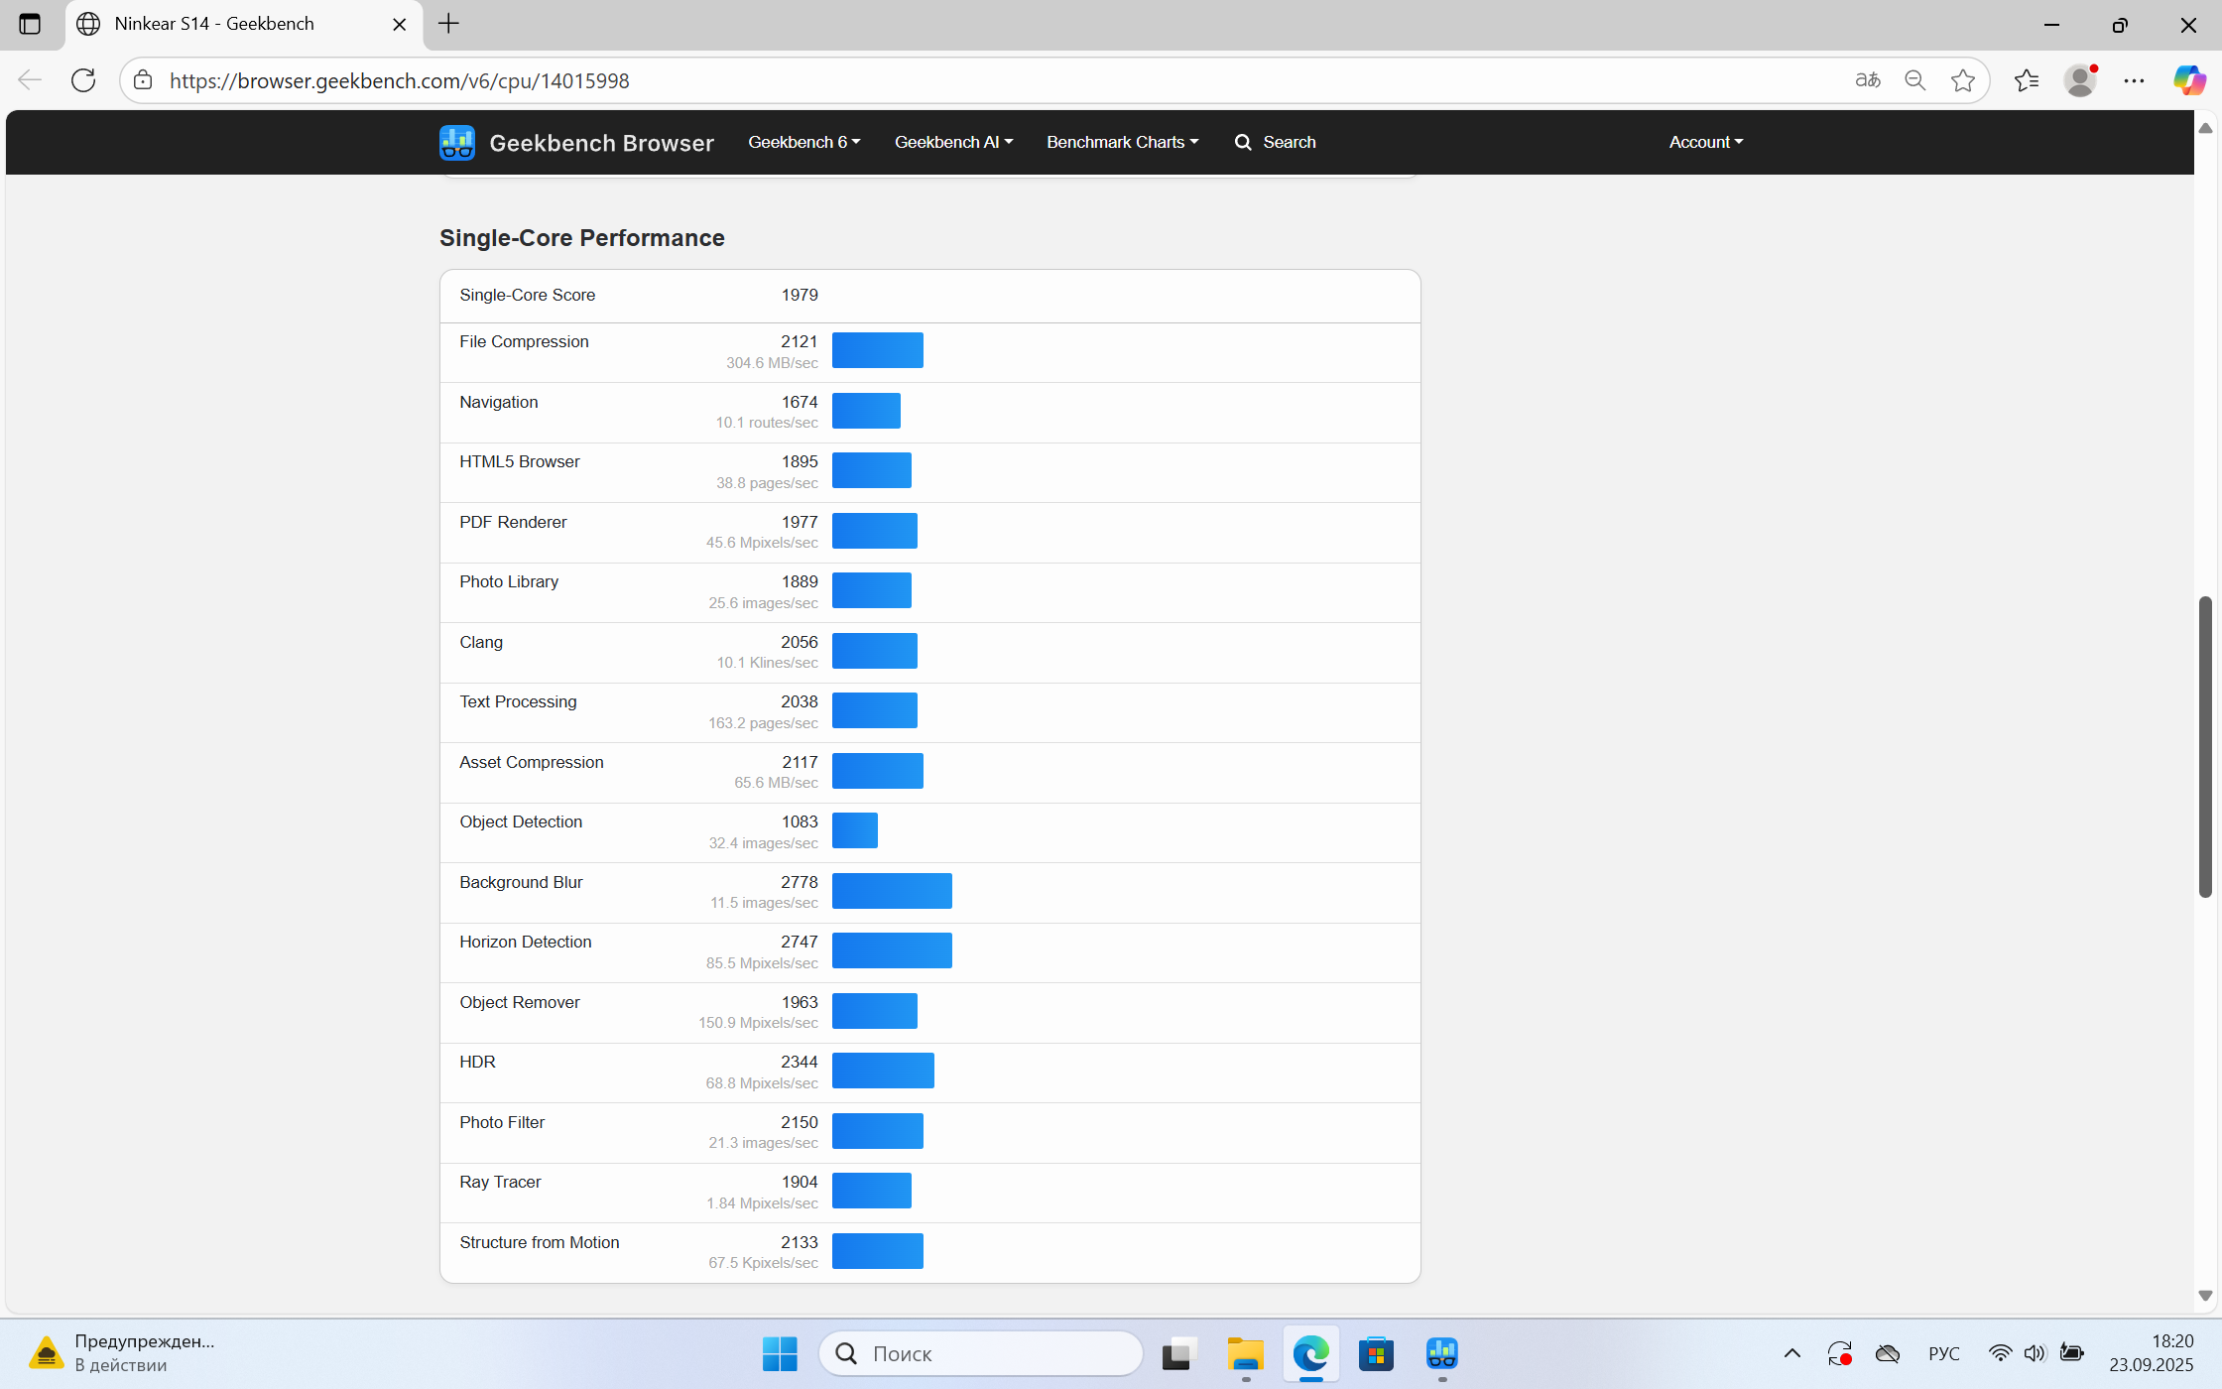Open a new tab with the plus button
The height and width of the screenshot is (1389, 2222).
click(448, 24)
